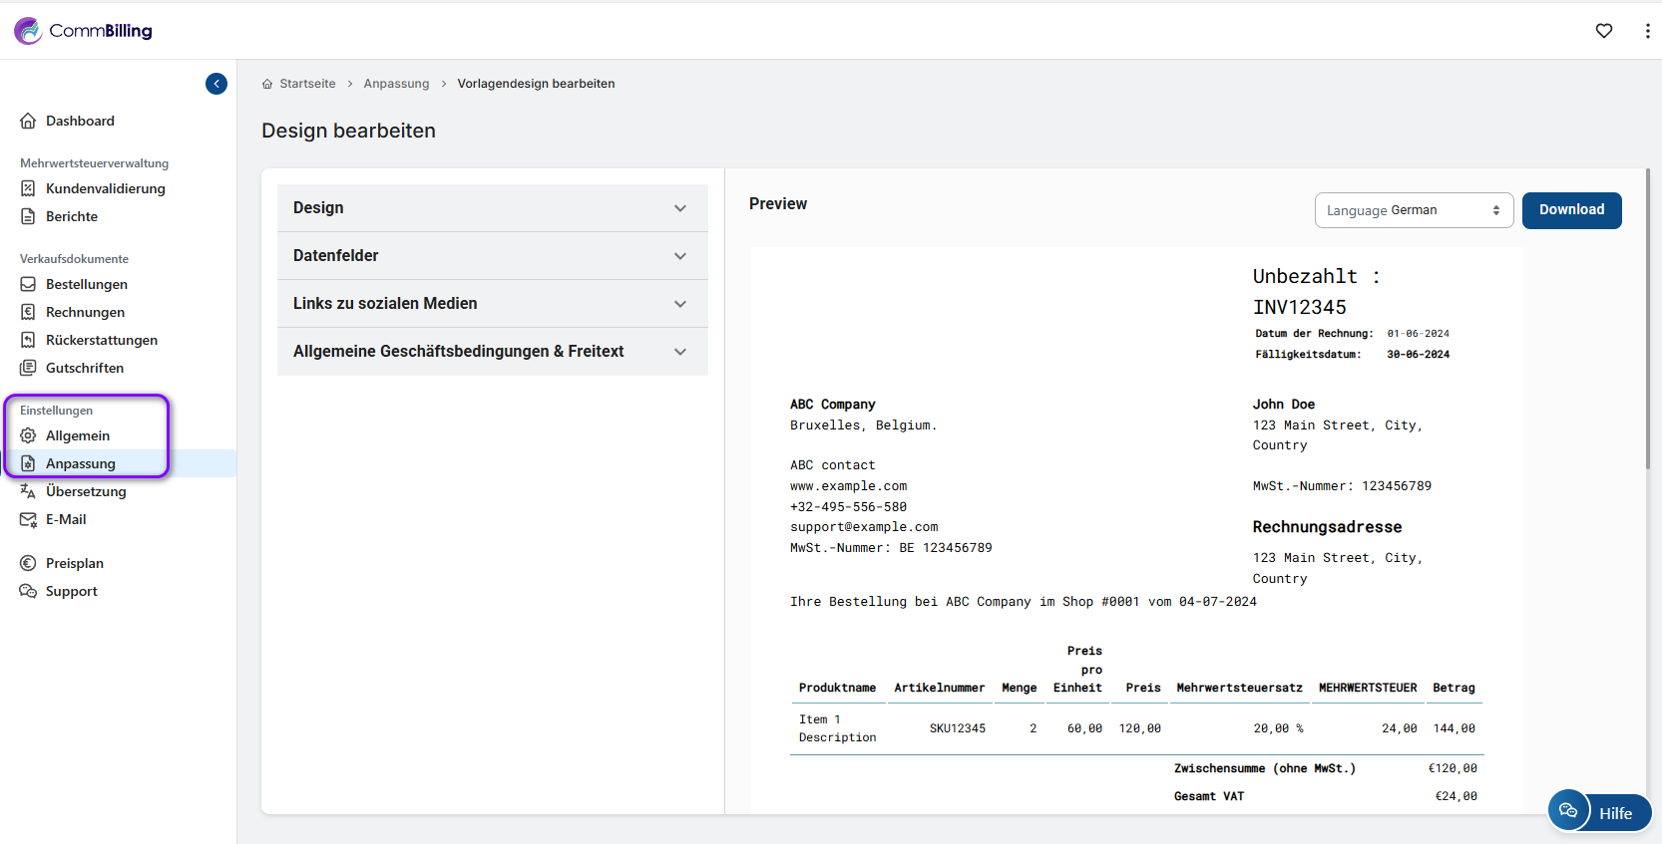Open the Language German dropdown

[1413, 210]
